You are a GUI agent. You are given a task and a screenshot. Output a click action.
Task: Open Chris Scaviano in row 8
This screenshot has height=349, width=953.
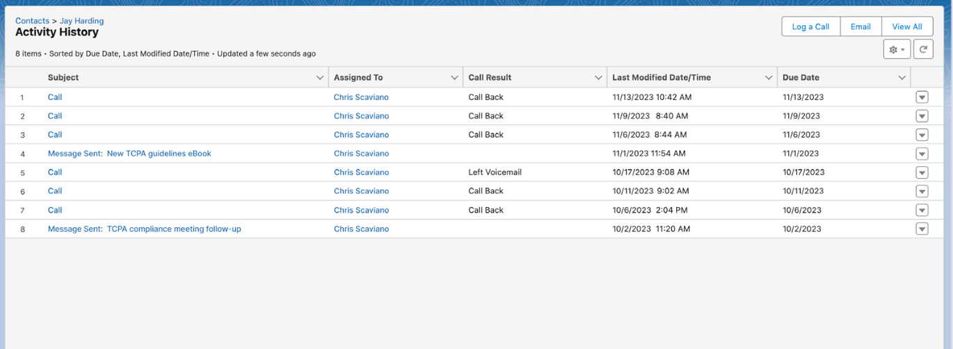[x=361, y=229]
